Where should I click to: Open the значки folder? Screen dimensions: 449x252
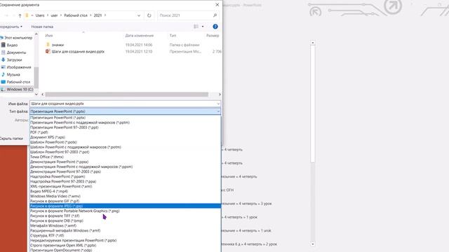(x=58, y=45)
